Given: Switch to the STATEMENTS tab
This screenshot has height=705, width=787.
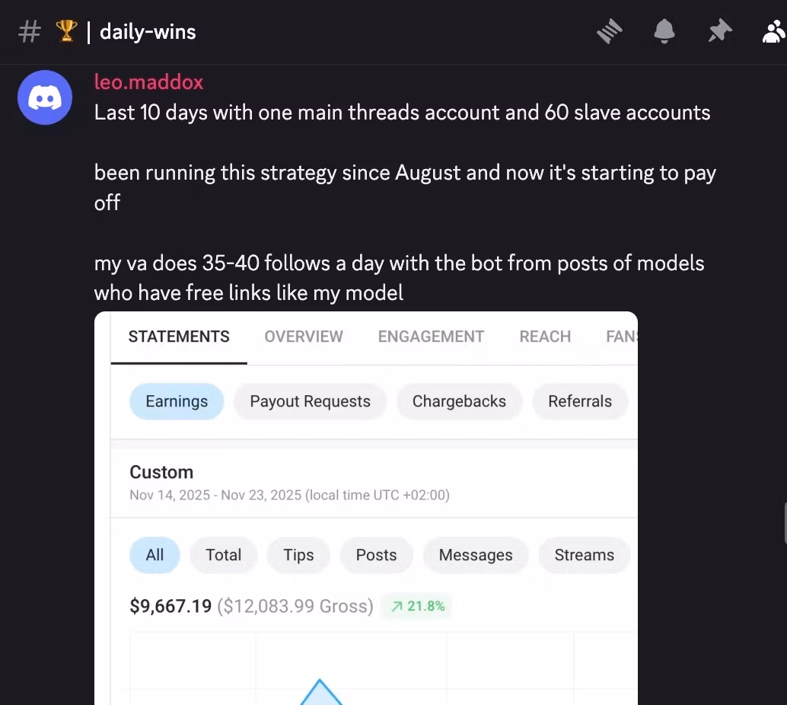Looking at the screenshot, I should 179,337.
